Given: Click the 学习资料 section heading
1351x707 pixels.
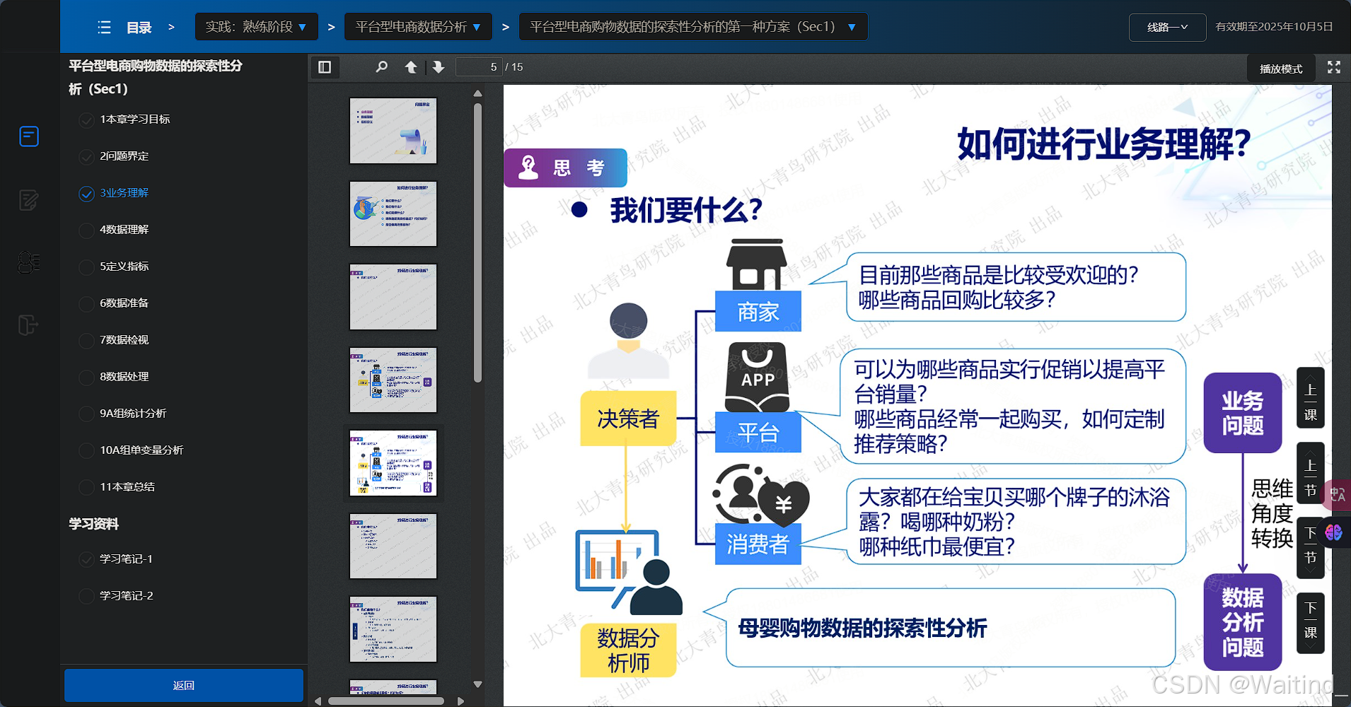Looking at the screenshot, I should 93,524.
